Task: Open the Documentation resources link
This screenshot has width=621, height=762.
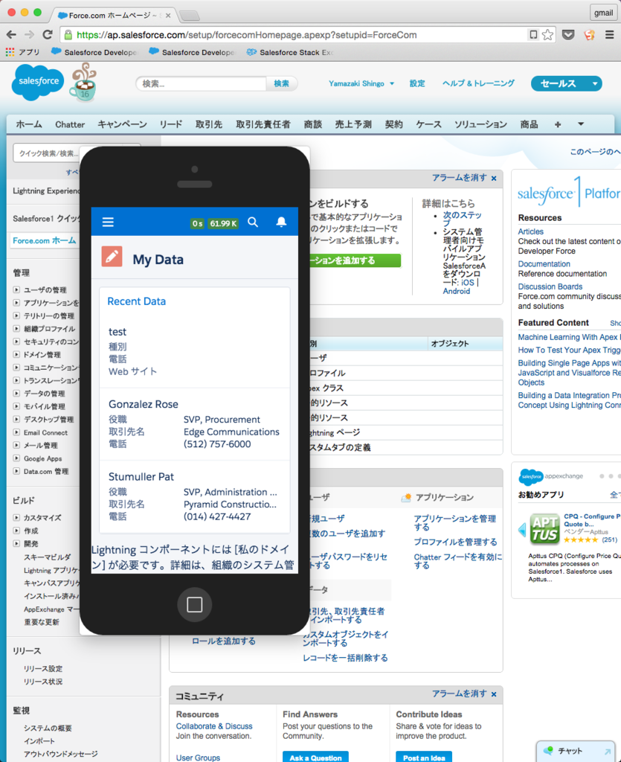Action: (544, 264)
